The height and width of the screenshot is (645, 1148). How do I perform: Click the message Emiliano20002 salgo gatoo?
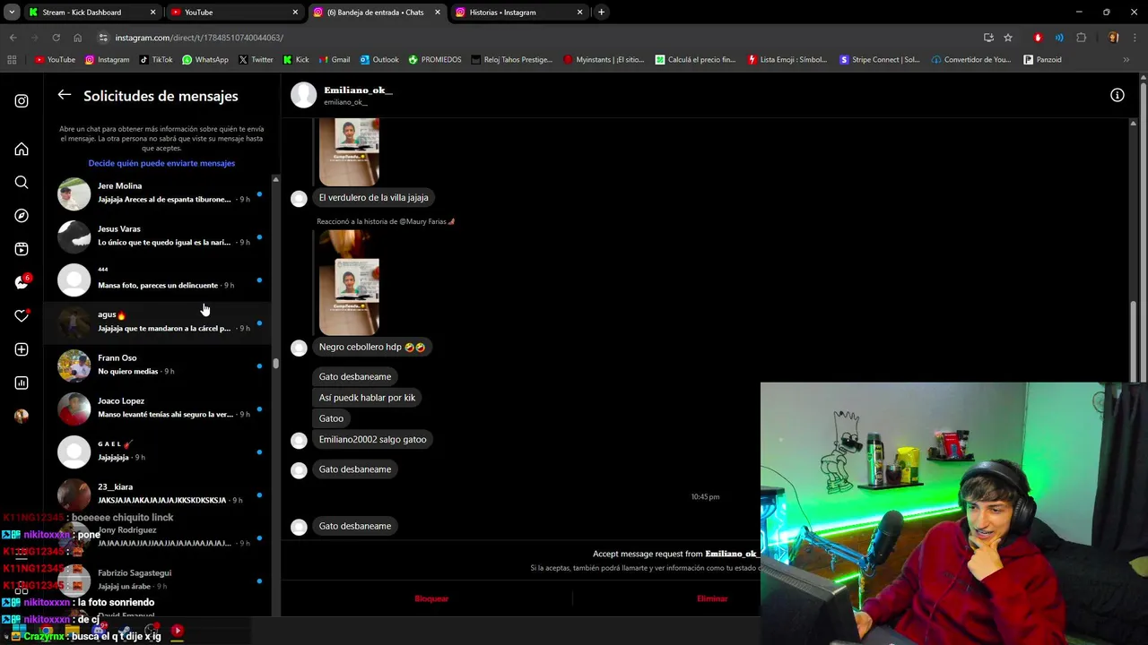(x=372, y=439)
